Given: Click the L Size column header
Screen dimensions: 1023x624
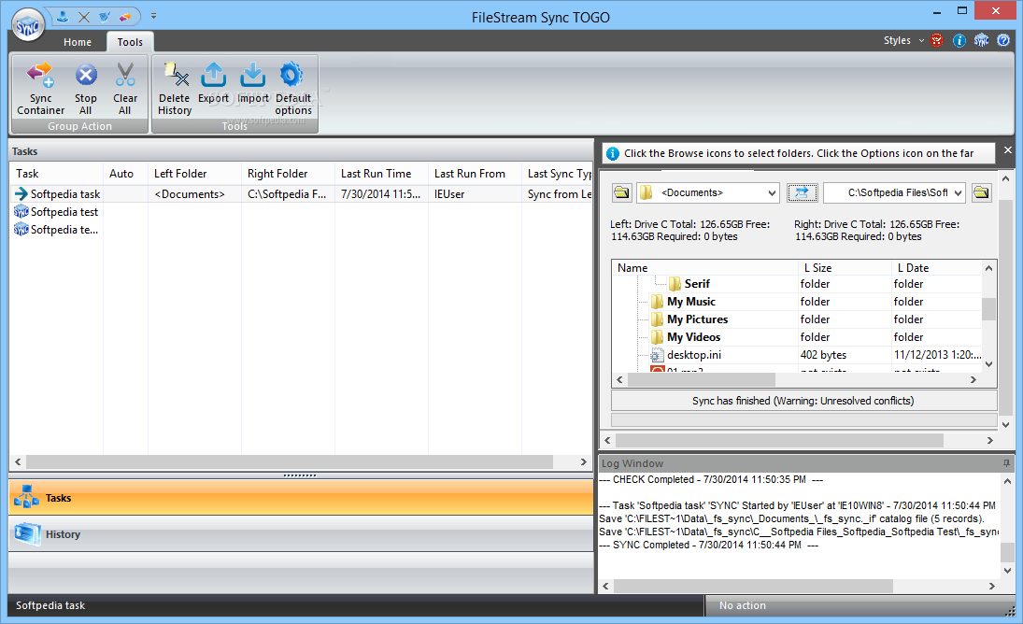Looking at the screenshot, I should coord(845,268).
